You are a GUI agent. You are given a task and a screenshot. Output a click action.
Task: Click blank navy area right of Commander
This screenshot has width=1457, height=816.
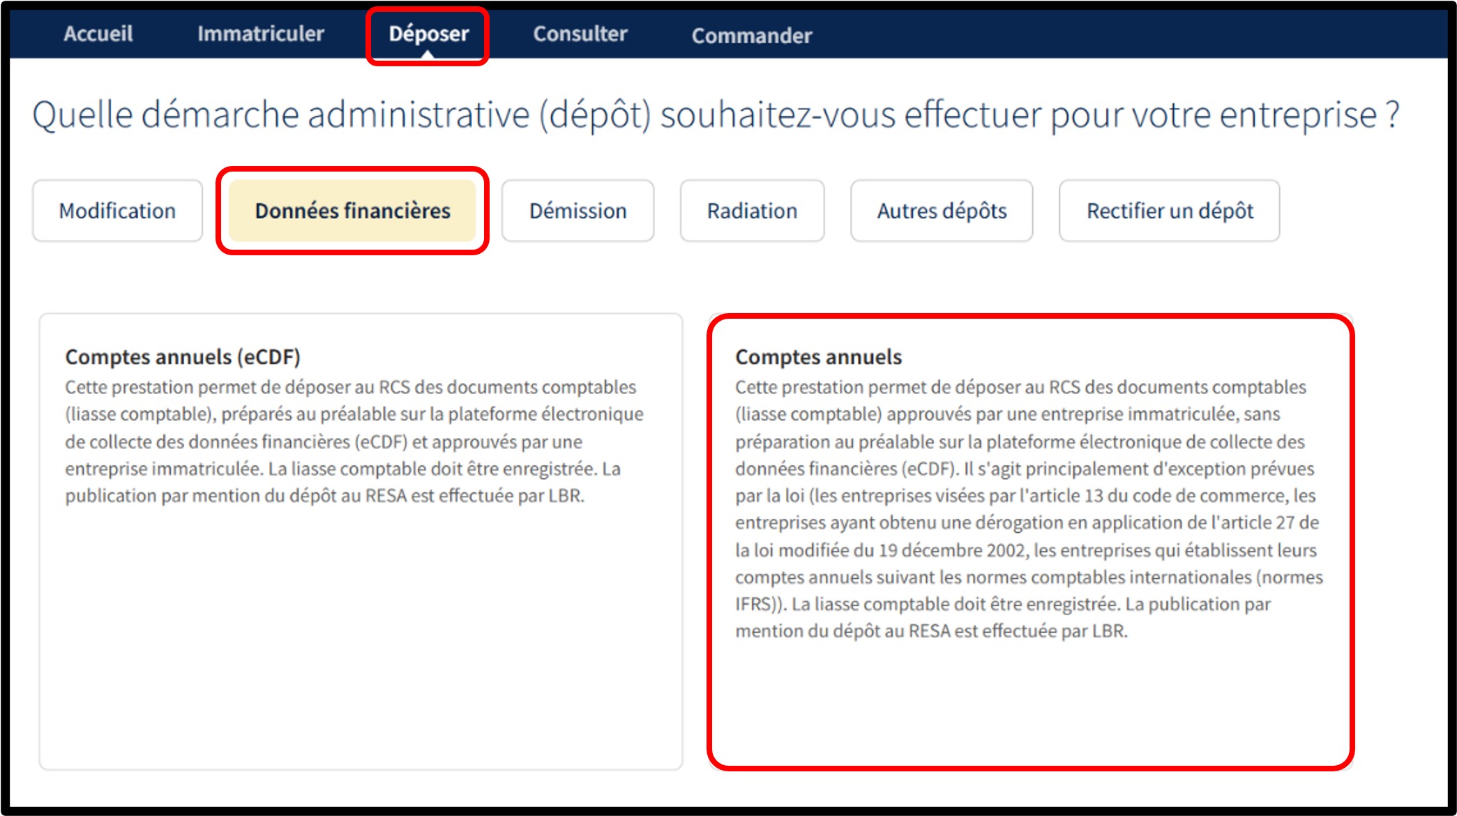coord(1116,33)
